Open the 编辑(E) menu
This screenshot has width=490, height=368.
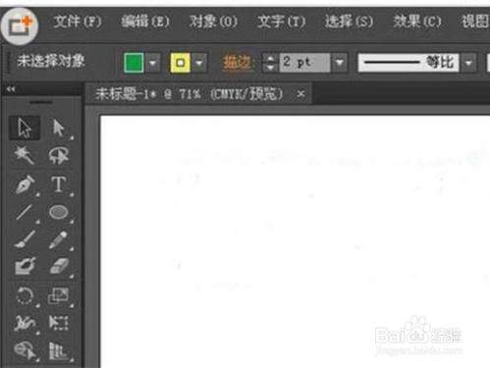click(x=145, y=23)
